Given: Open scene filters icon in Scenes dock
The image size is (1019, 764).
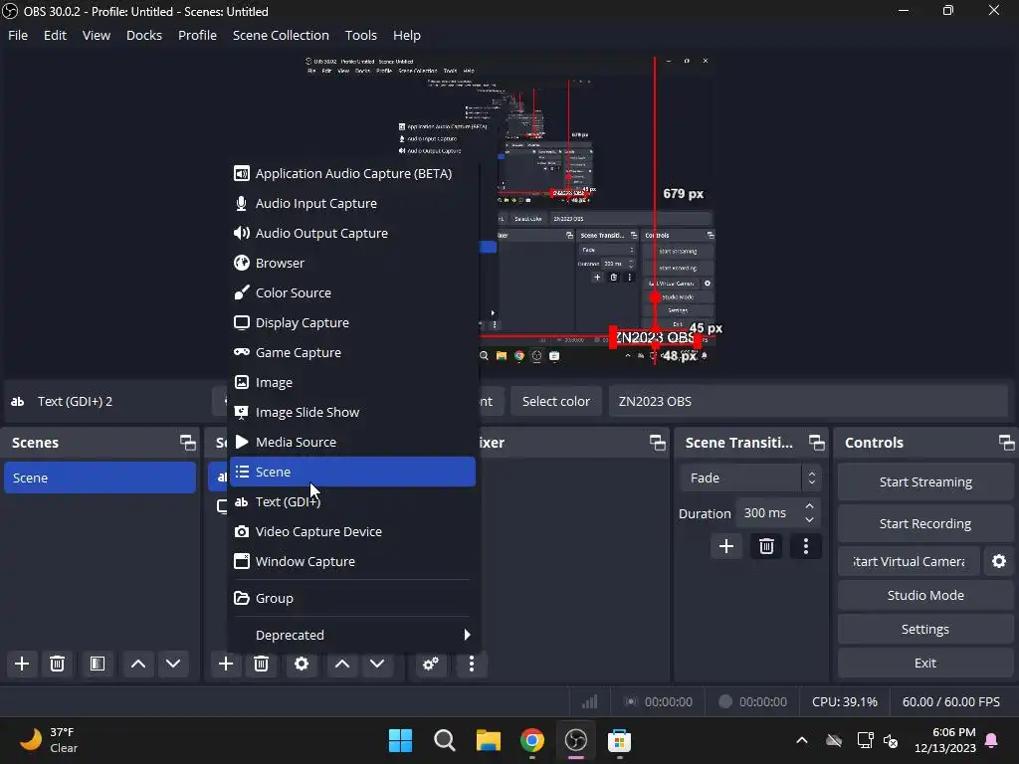Looking at the screenshot, I should pos(98,664).
